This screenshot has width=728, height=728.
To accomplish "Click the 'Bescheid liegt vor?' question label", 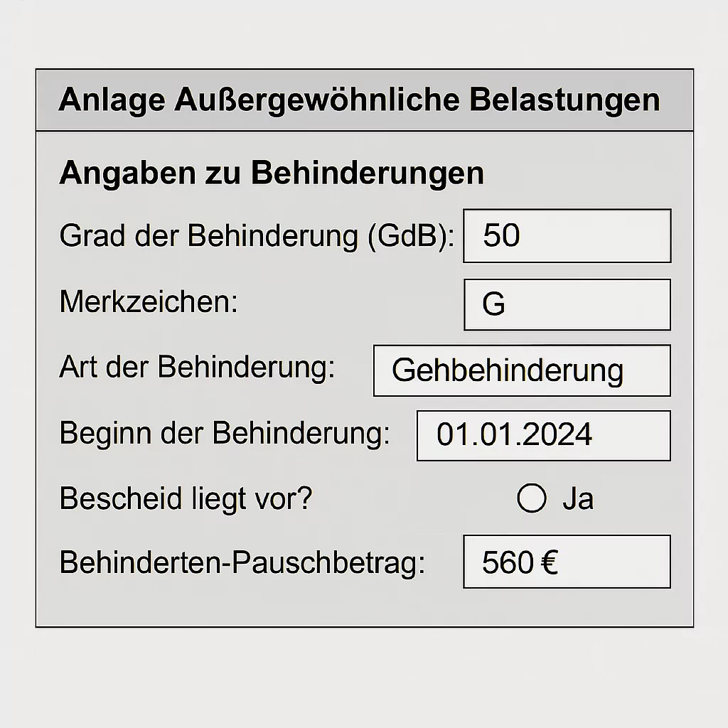I will (x=186, y=499).
